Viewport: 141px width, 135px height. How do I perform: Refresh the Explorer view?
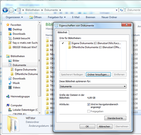(121, 10)
